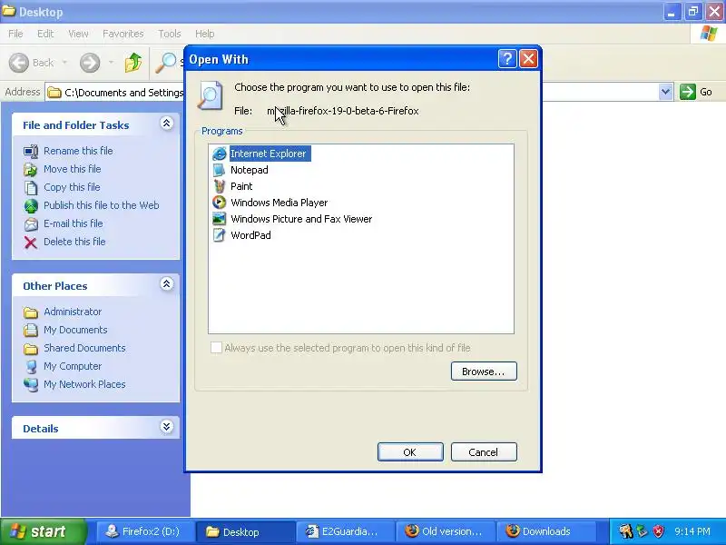Open the Favorites menu
This screenshot has width=726, height=545.
123,34
